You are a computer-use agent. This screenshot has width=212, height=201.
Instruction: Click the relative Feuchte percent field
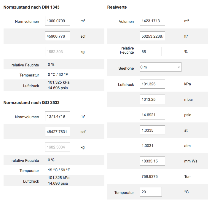coord(151,52)
